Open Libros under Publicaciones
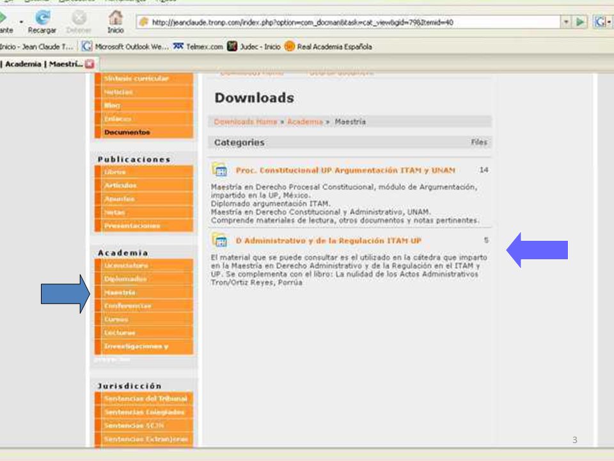 (144, 172)
